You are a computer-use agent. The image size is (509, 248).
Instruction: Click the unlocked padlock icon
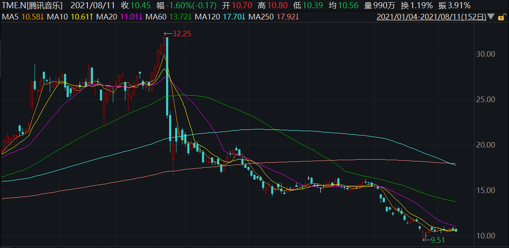click(502, 16)
